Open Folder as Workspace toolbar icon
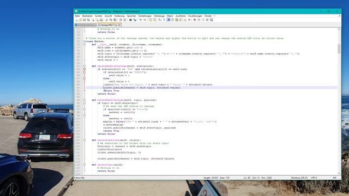This screenshot has height=196, width=349. click(185, 20)
